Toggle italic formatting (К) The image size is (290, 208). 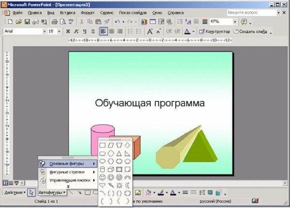(x=76, y=31)
